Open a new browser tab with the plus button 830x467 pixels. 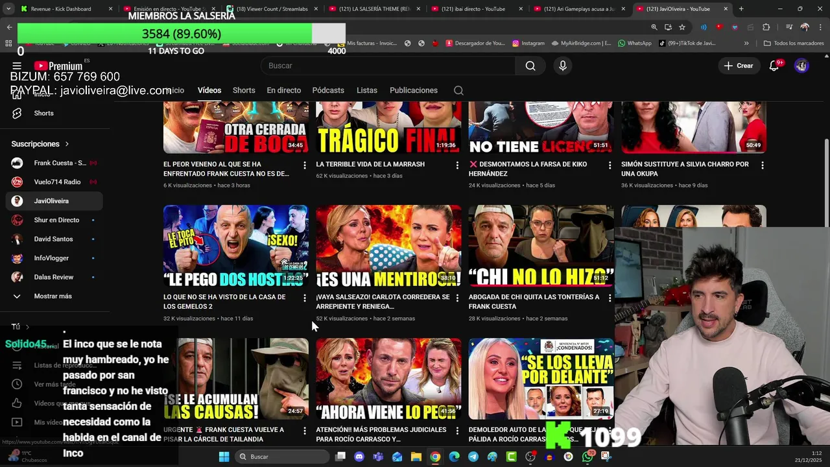coord(741,9)
